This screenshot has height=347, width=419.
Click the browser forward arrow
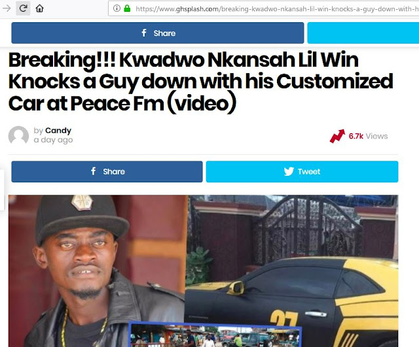pos(7,8)
